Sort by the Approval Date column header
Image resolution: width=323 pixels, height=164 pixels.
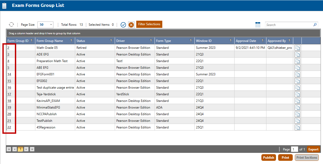246,41
